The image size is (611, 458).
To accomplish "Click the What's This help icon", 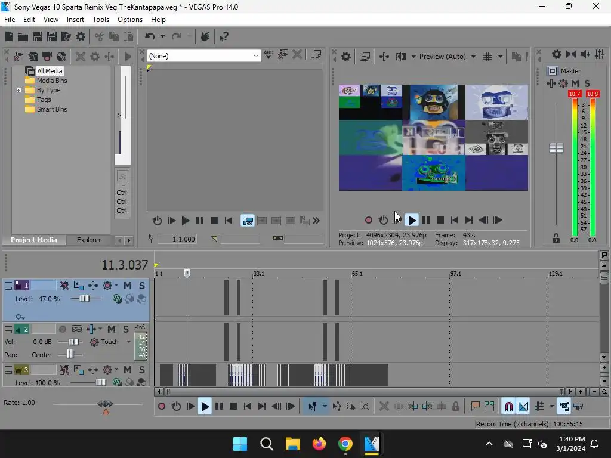I will tap(224, 36).
